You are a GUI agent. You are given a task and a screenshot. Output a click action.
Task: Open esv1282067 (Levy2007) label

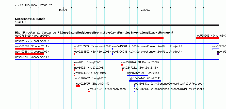(90, 78)
